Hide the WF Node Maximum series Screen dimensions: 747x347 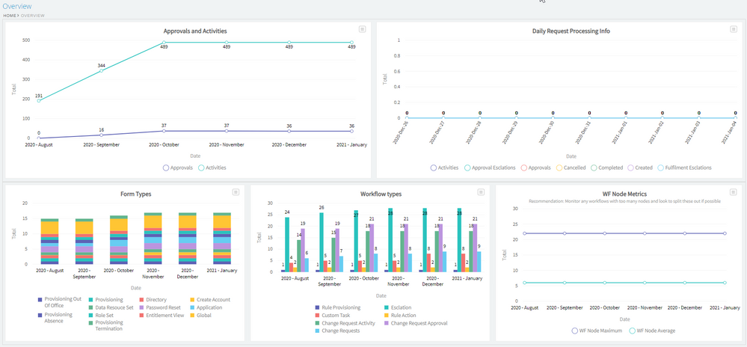click(598, 330)
